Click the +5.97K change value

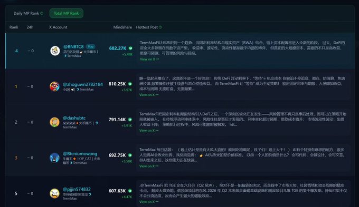coord(127,90)
